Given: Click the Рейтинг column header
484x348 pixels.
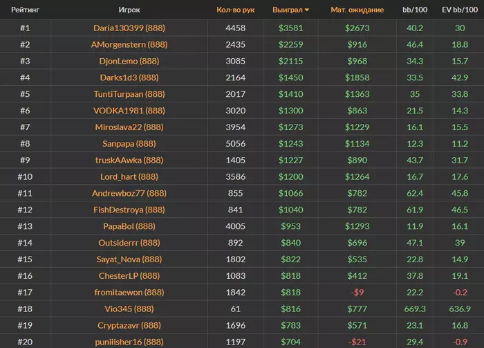Looking at the screenshot, I should (25, 10).
